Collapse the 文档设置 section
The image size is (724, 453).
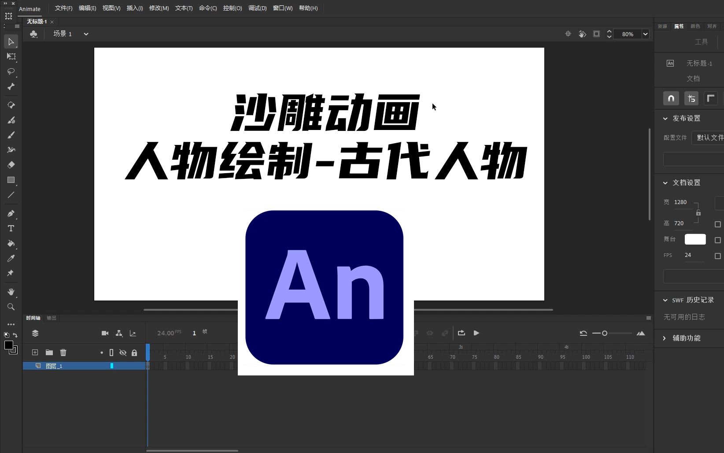[665, 183]
